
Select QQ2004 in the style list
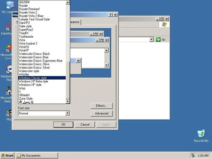click(x=42, y=2)
